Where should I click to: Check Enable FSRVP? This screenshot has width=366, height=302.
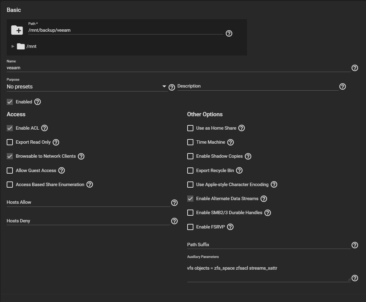pos(190,227)
